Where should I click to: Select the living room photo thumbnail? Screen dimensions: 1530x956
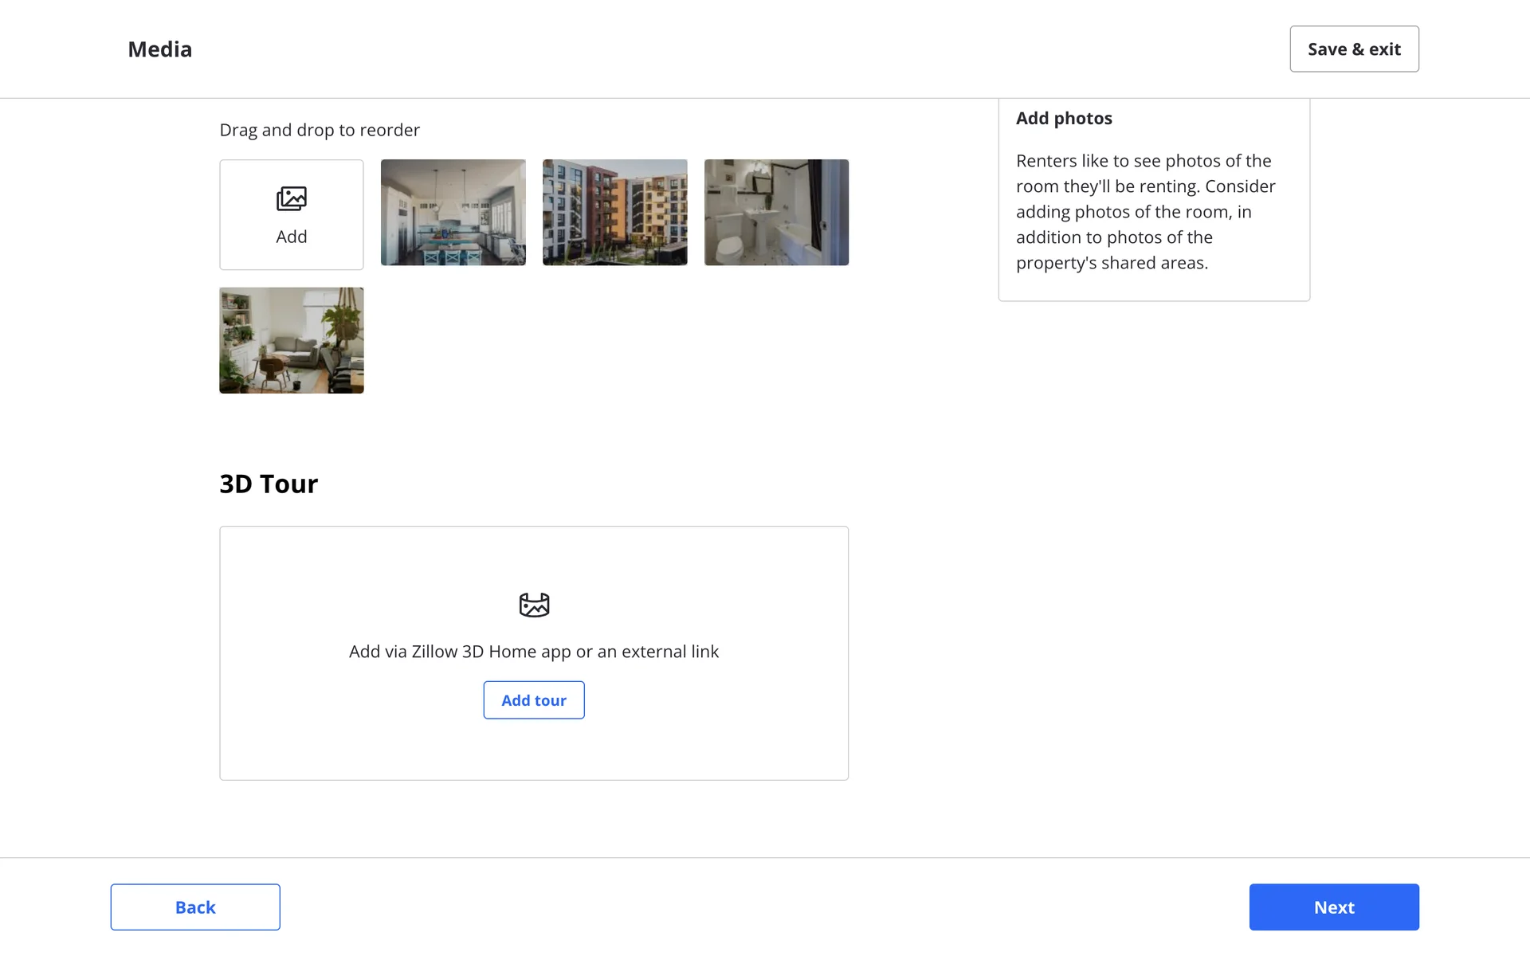(291, 340)
